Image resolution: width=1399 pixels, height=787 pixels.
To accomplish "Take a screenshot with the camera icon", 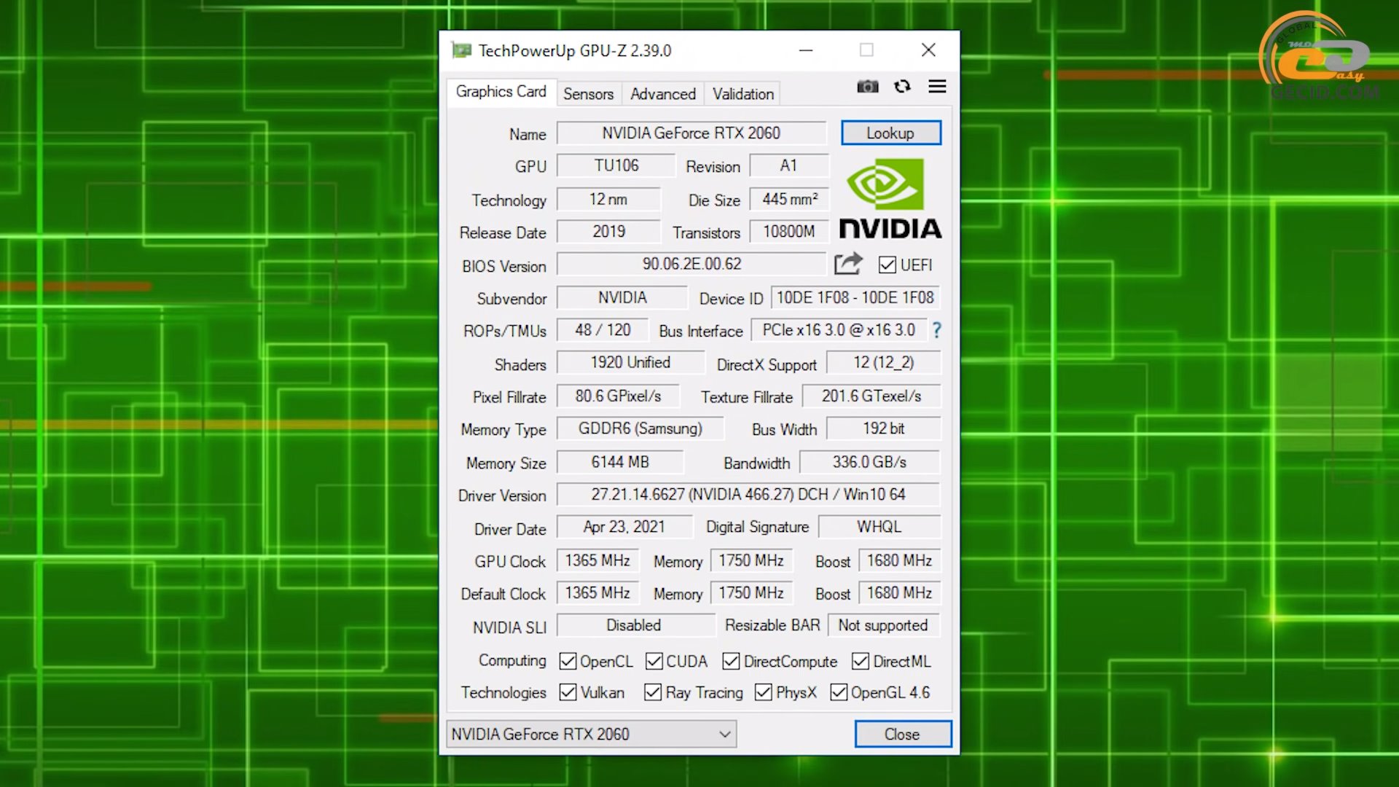I will 867,87.
